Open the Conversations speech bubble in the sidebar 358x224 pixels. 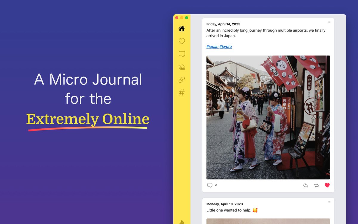(x=182, y=54)
